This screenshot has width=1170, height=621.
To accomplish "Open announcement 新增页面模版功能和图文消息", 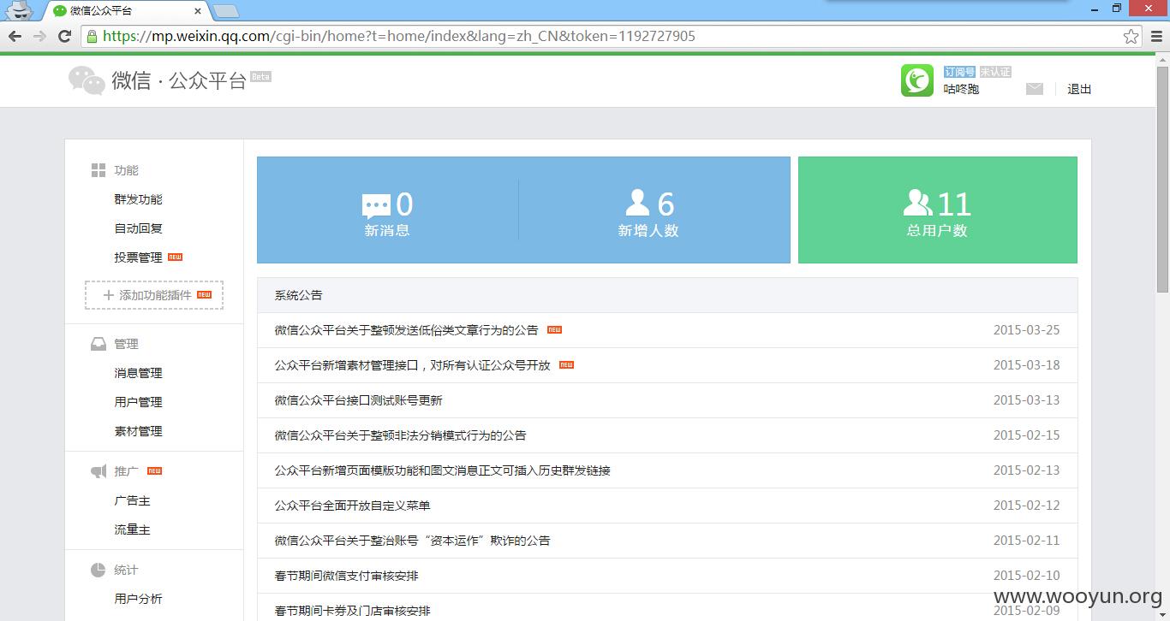I will pyautogui.click(x=442, y=470).
